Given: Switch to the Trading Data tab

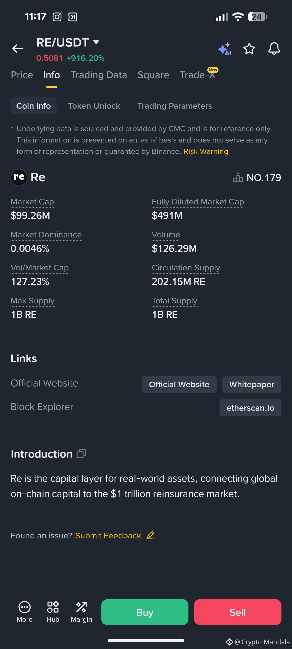Looking at the screenshot, I should [x=99, y=75].
